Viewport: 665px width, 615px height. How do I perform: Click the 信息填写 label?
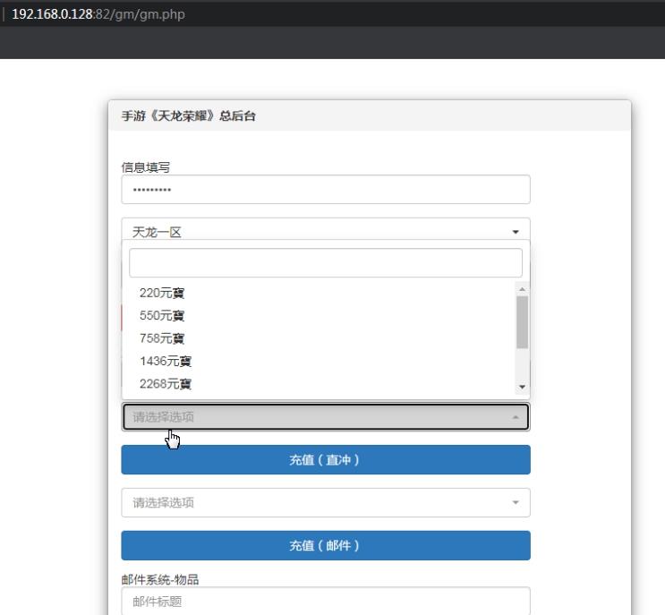point(146,167)
